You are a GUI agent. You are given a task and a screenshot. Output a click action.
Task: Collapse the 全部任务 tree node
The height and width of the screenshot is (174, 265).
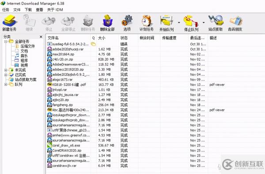point(6,41)
